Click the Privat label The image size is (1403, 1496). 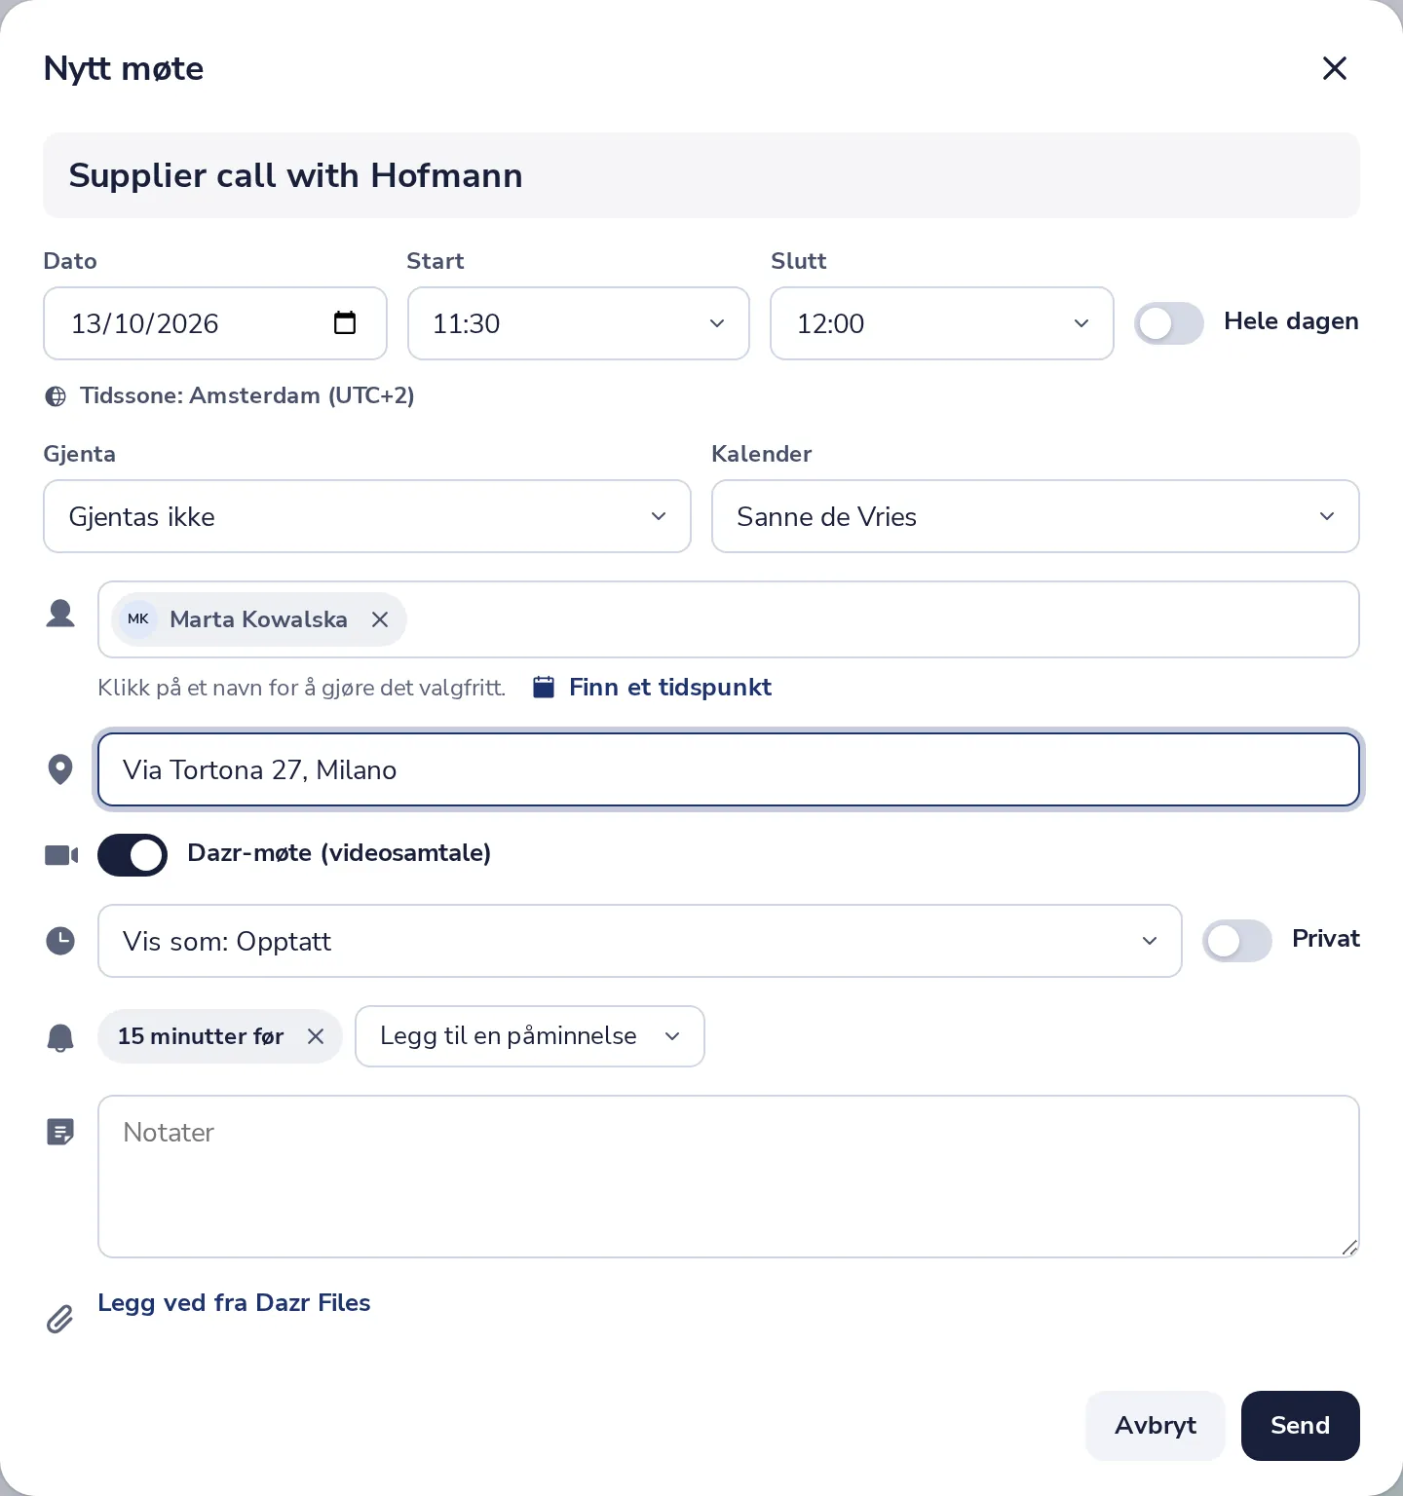click(1326, 939)
